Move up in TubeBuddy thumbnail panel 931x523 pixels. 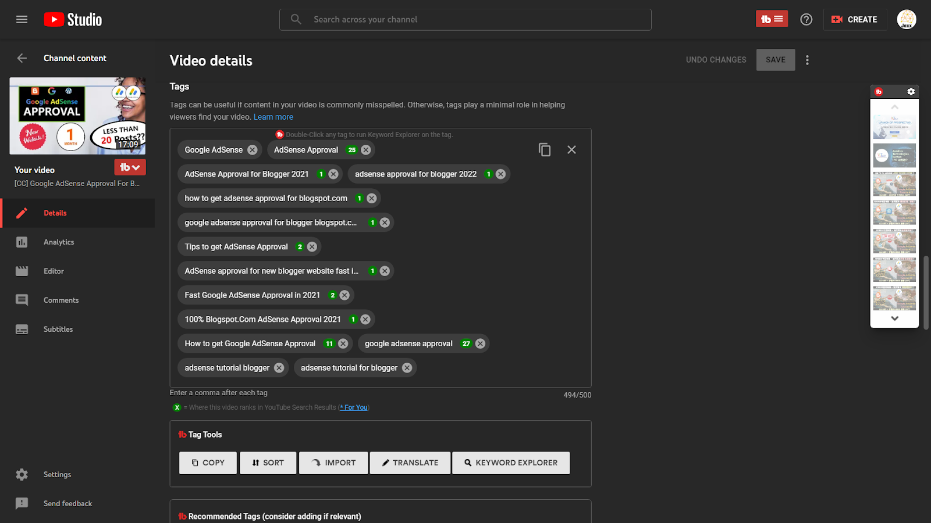(894, 107)
